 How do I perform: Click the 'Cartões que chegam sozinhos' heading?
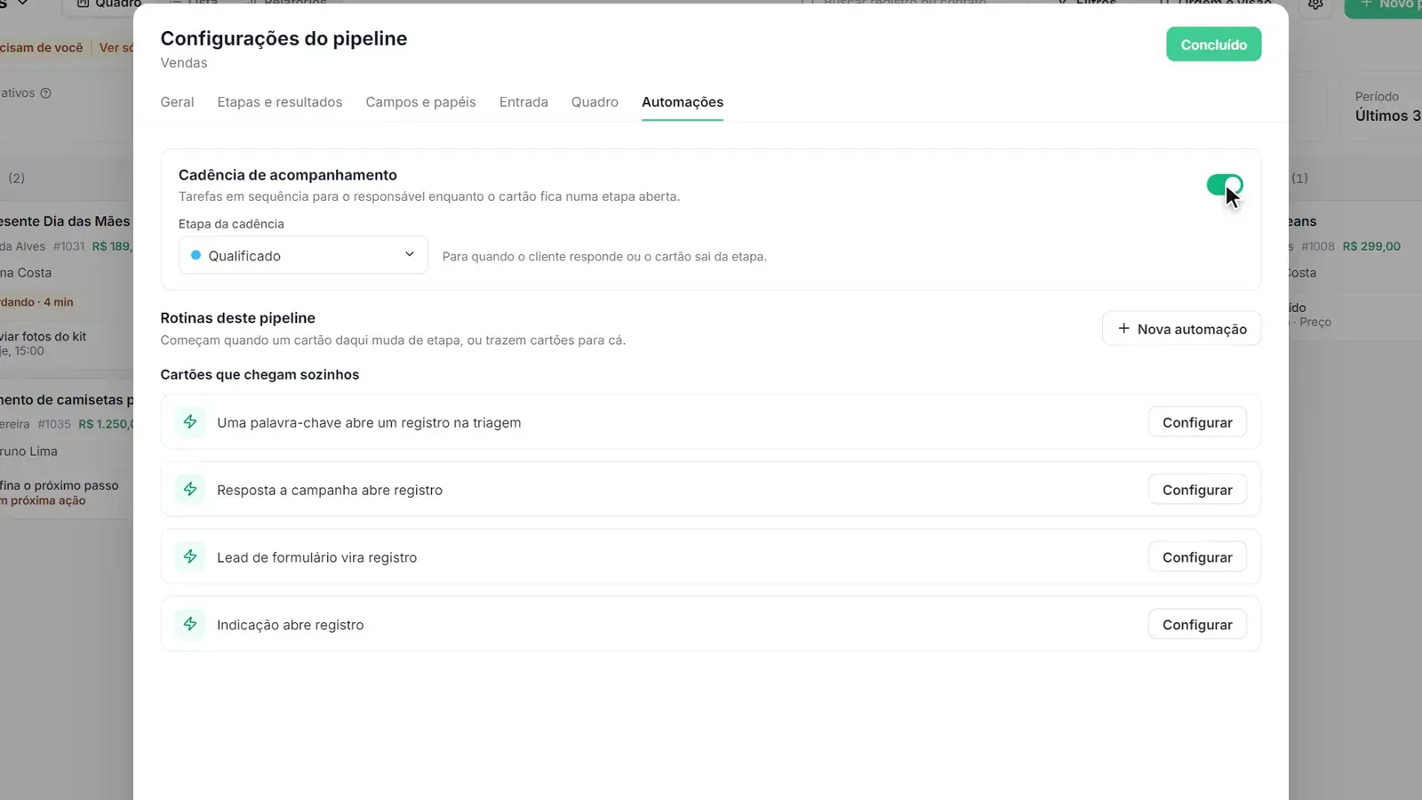[x=260, y=375]
